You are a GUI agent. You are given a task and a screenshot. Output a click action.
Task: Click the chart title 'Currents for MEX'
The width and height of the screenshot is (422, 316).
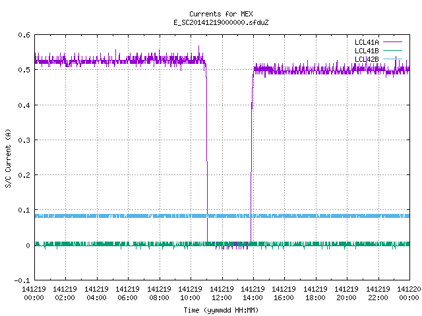click(x=221, y=14)
